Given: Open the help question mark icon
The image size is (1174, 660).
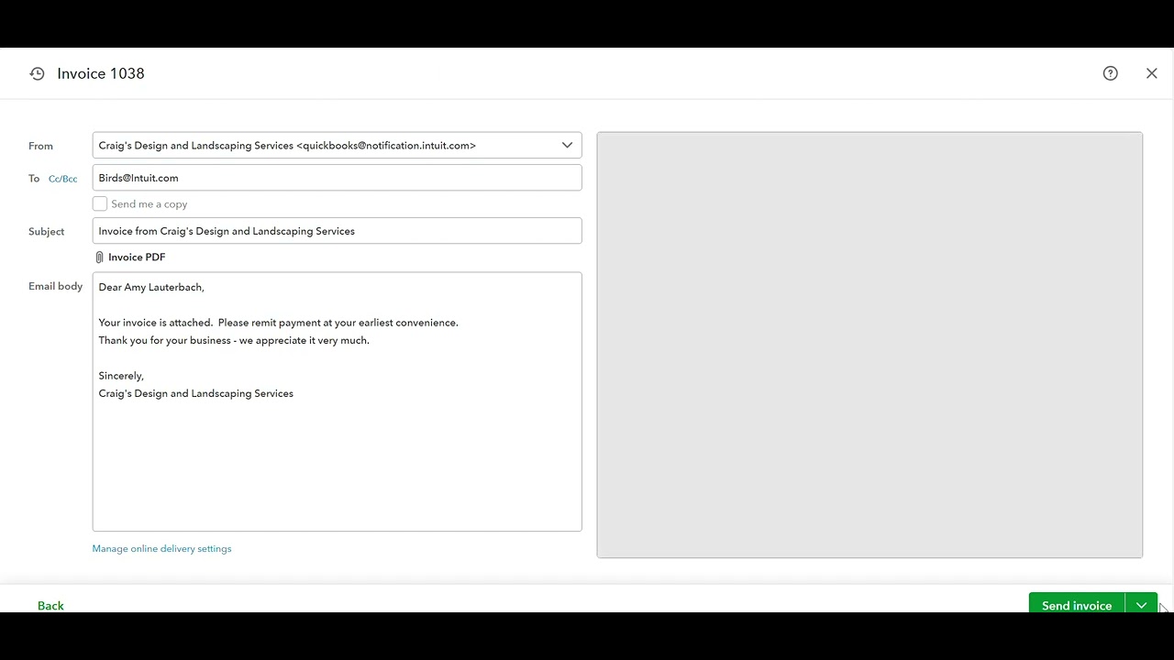Looking at the screenshot, I should (x=1110, y=73).
